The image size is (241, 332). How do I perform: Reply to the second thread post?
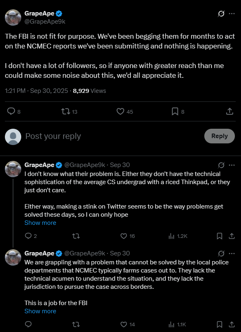[x=28, y=324]
